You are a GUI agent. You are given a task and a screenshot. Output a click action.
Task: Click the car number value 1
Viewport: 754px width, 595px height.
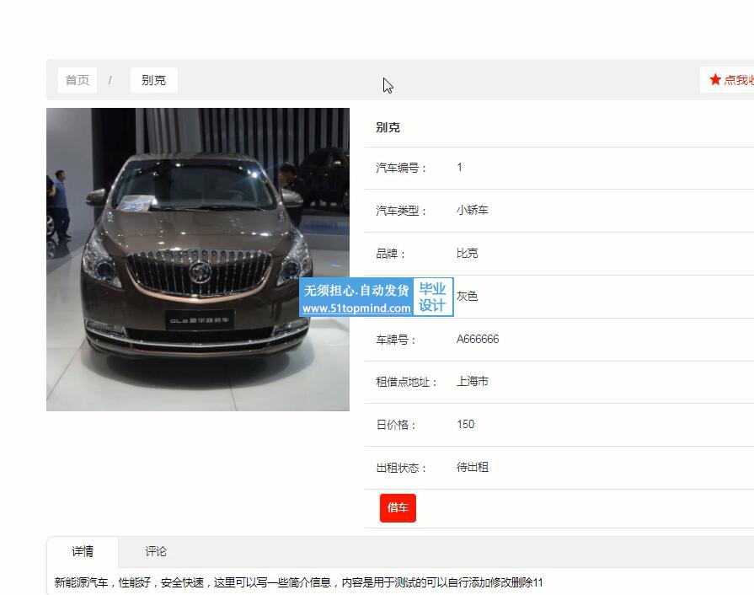(x=460, y=168)
